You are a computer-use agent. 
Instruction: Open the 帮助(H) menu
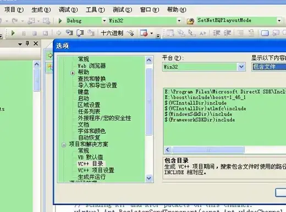click(177, 10)
